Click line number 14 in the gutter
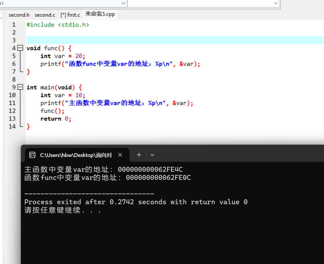The image size is (324, 264). coord(12,126)
